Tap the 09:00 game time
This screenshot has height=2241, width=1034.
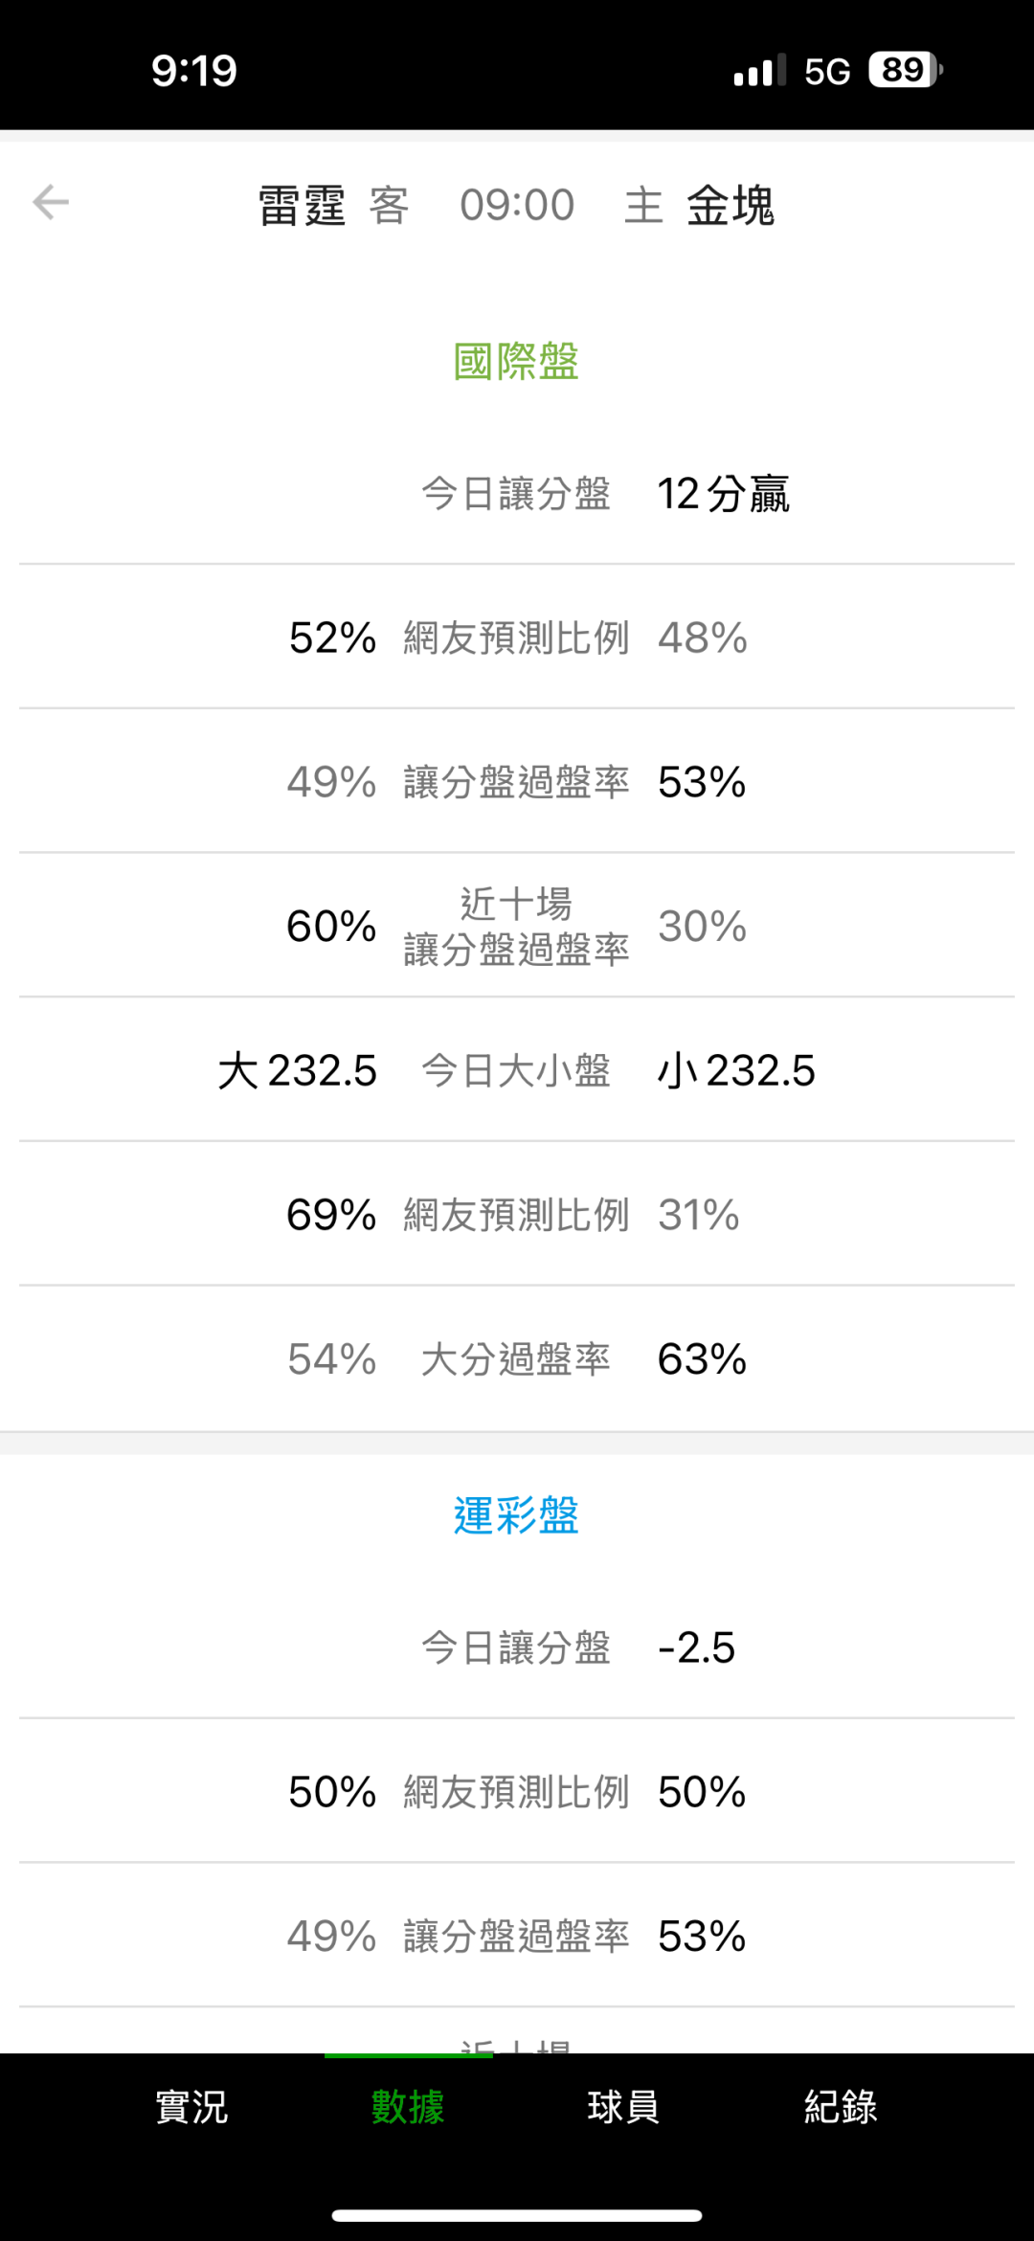(517, 206)
